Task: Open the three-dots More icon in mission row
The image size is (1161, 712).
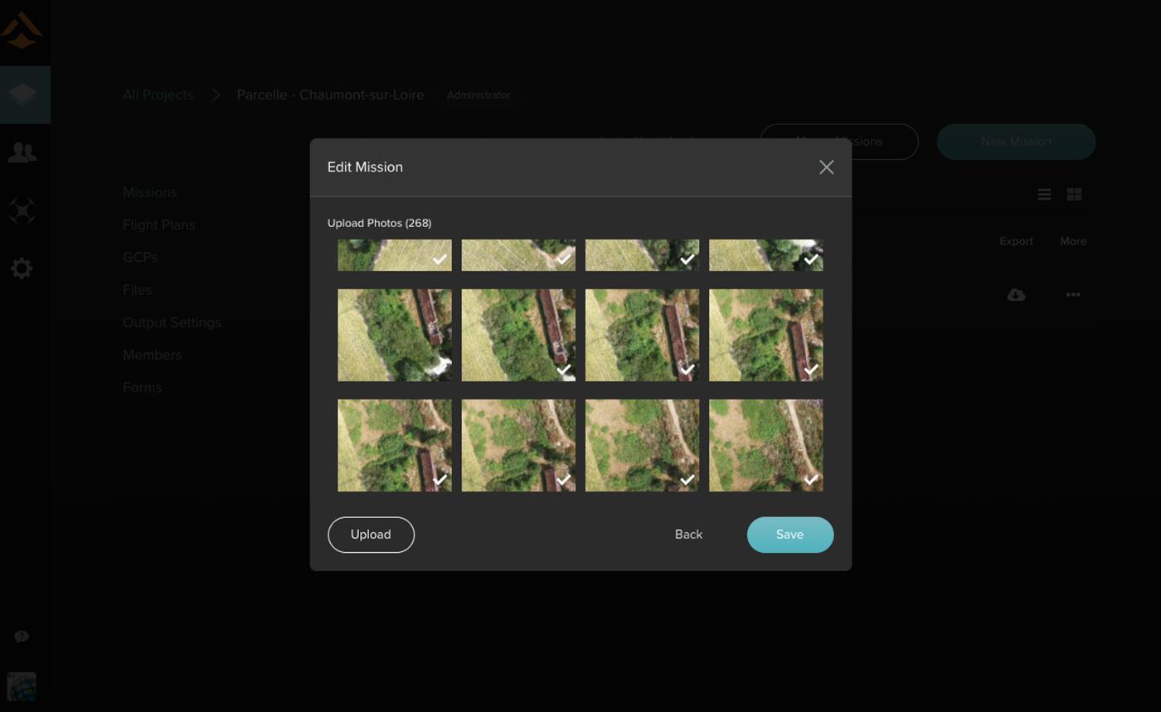Action: tap(1073, 294)
